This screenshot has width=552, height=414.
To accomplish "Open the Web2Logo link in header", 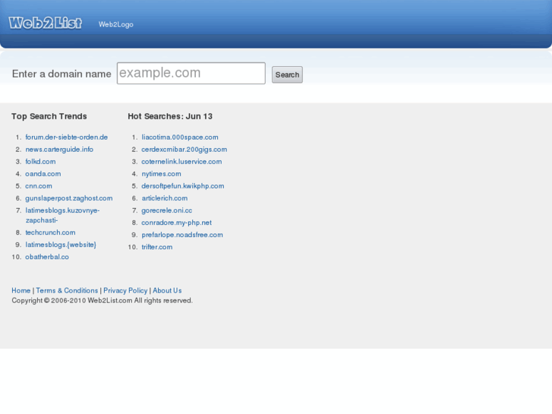I will (x=116, y=24).
